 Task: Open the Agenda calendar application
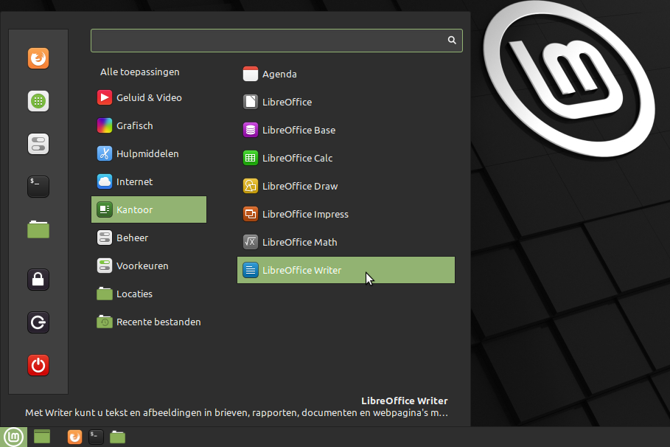coord(279,74)
